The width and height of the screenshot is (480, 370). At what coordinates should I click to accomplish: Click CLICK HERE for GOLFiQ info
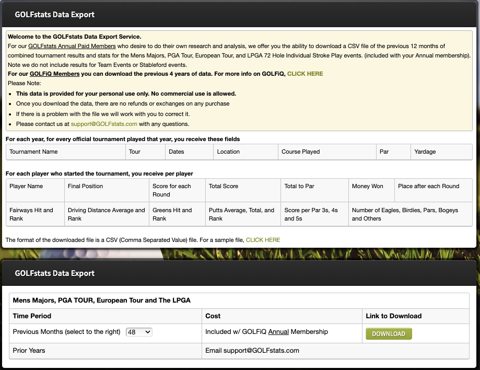[305, 74]
